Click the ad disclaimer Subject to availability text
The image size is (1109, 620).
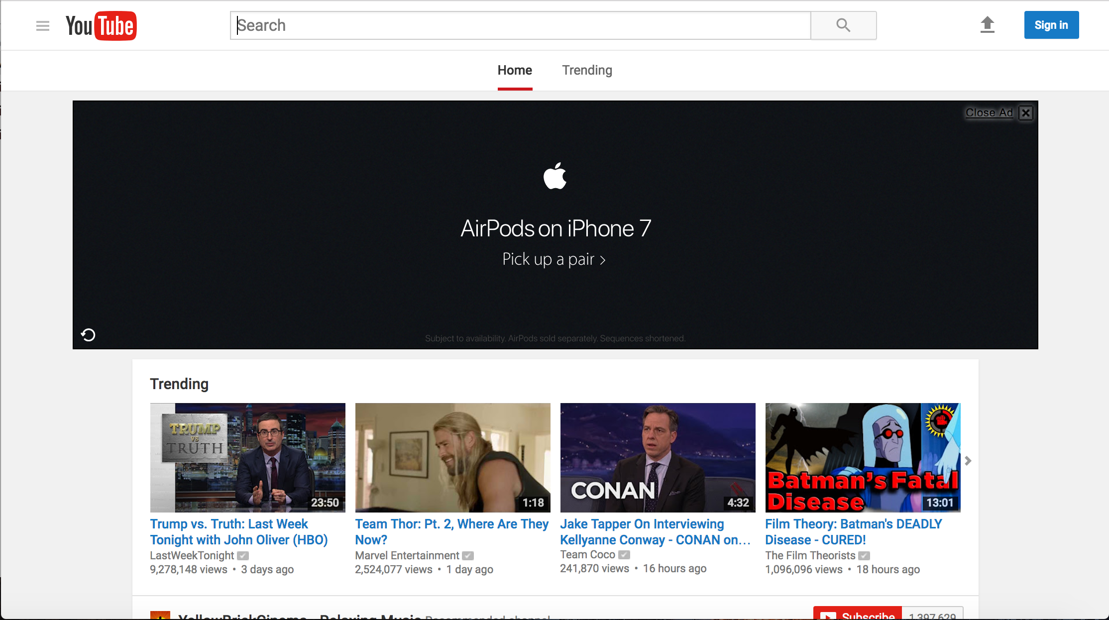pyautogui.click(x=555, y=338)
